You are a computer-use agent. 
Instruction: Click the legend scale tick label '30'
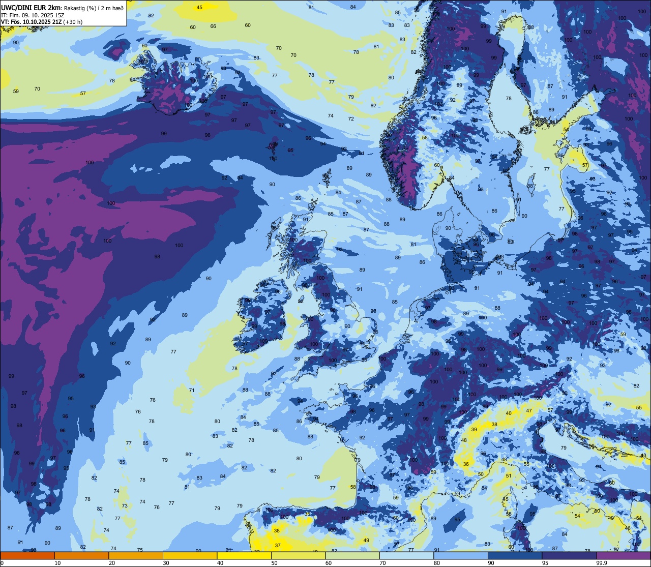(166, 563)
